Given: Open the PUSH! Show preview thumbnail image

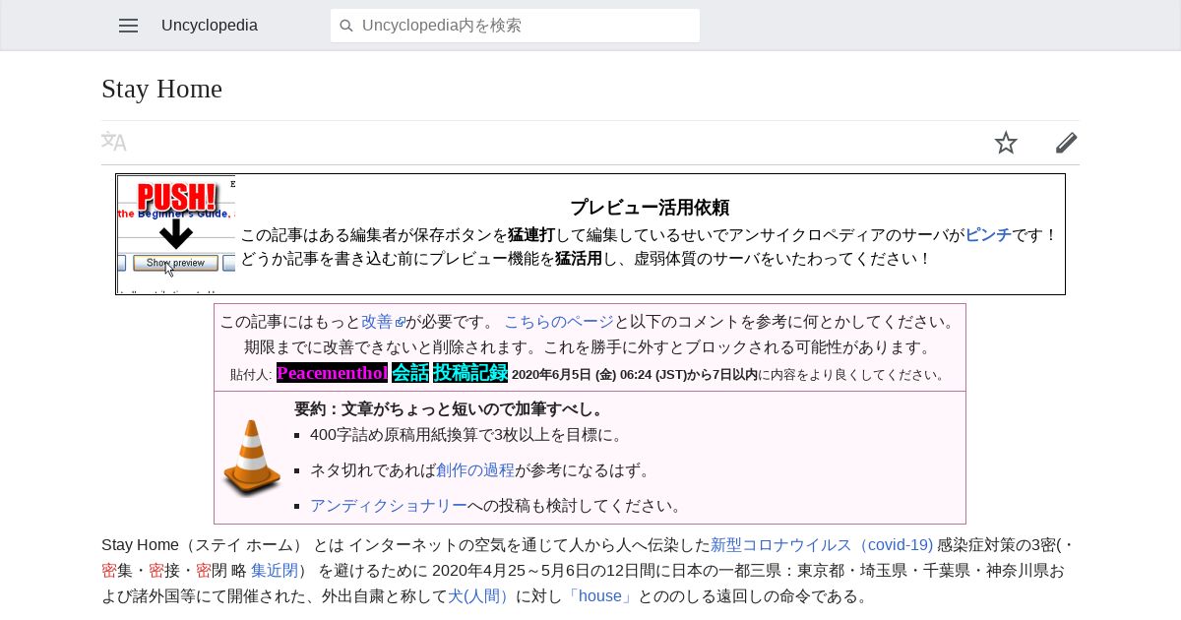Looking at the screenshot, I should pos(176,234).
